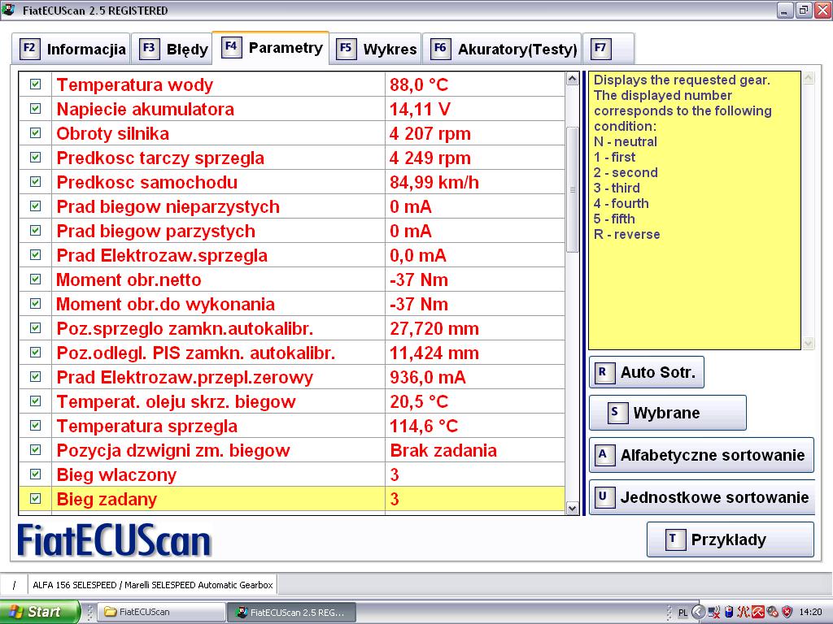Screen dimensions: 833x624
Task: Click the Brak zadania value cell
Action: click(x=475, y=450)
